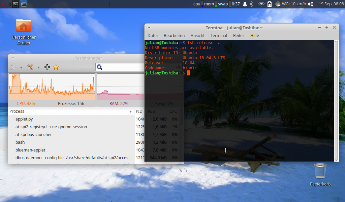Open the Wi-Fi network indicator
Viewport: 345px width, 202px height.
tap(261, 4)
